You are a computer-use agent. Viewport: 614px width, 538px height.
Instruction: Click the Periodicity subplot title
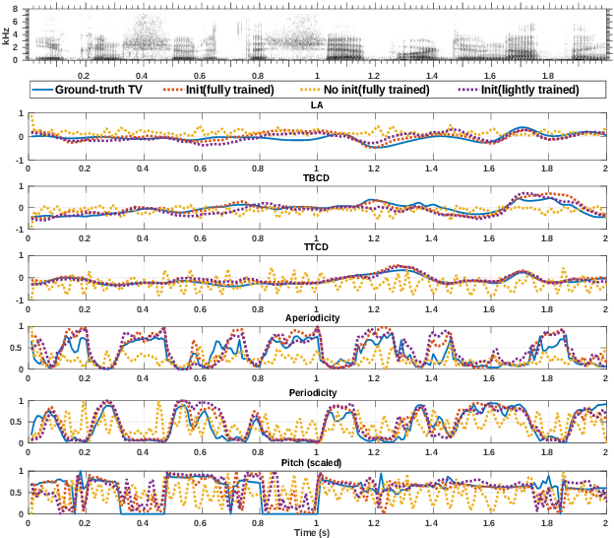pos(317,393)
